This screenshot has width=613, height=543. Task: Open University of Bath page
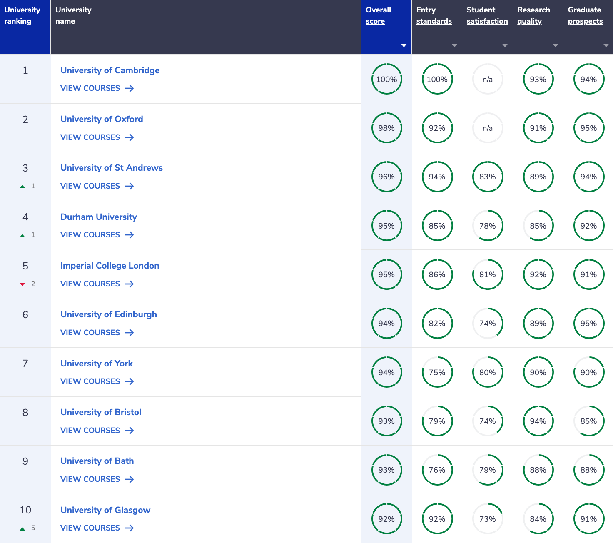[x=97, y=461]
